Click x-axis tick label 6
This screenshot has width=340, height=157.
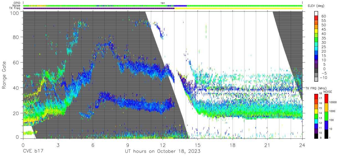[x=93, y=145]
